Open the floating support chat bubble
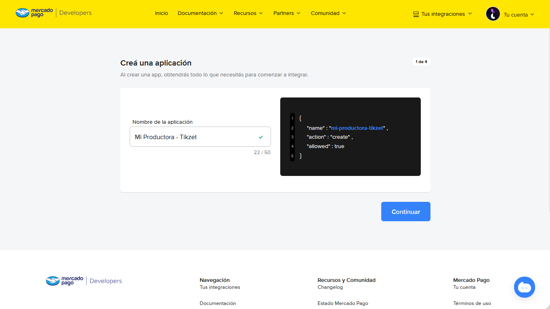550x309 pixels. 524,287
